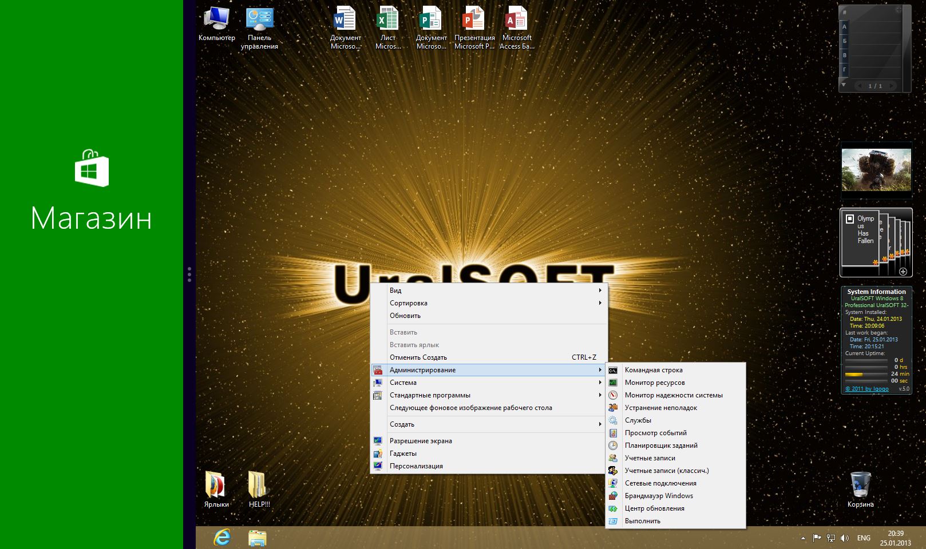Select the # tab in the contacts gadget
The width and height of the screenshot is (926, 549).
(x=844, y=12)
